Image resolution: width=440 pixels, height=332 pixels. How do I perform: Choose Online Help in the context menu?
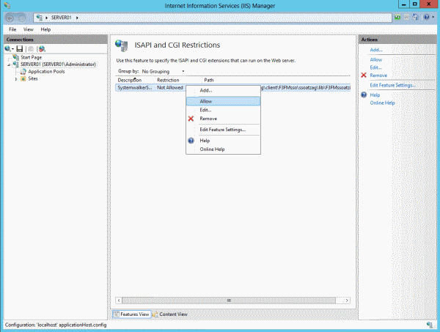[224, 150]
